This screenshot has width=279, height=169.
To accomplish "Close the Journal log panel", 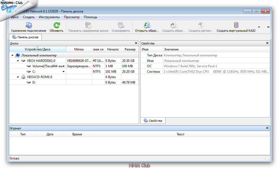I will click(267, 128).
